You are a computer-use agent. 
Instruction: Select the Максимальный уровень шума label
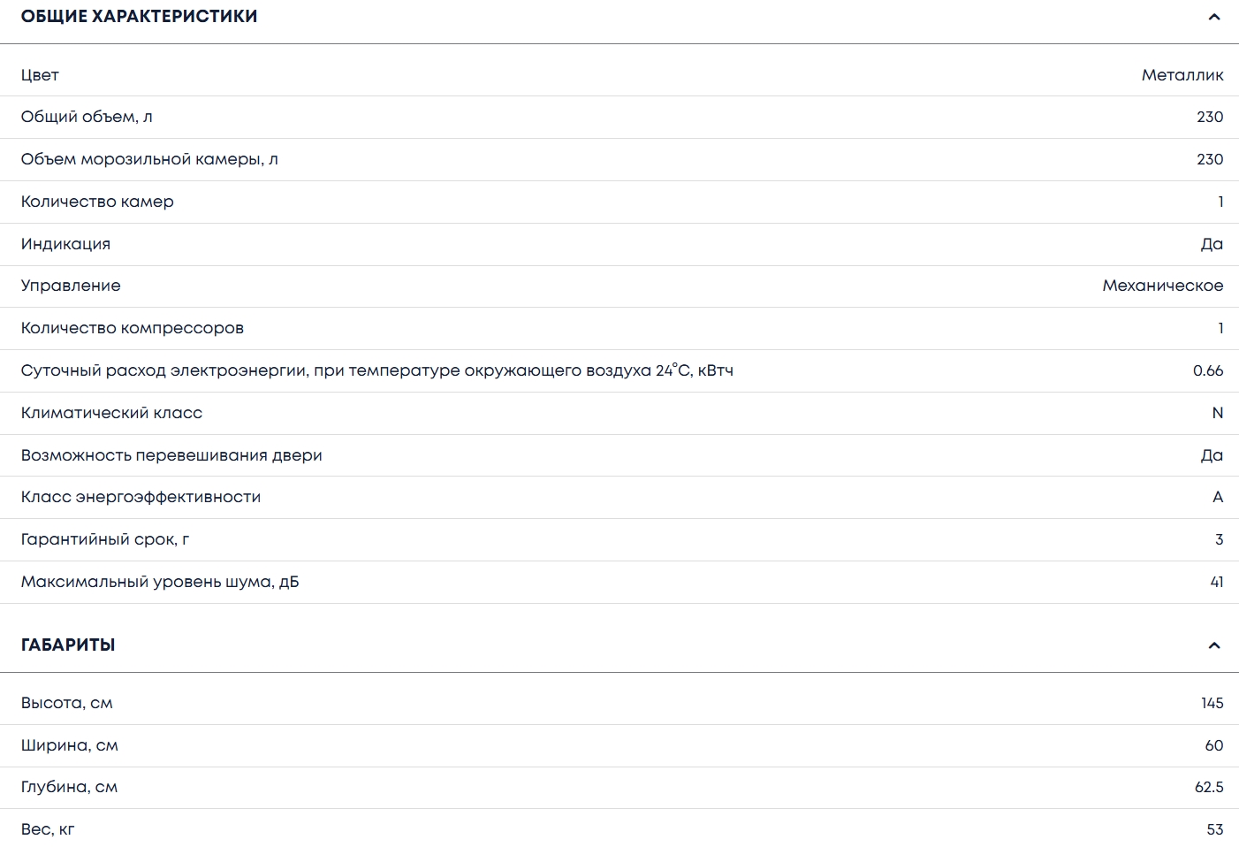click(160, 582)
